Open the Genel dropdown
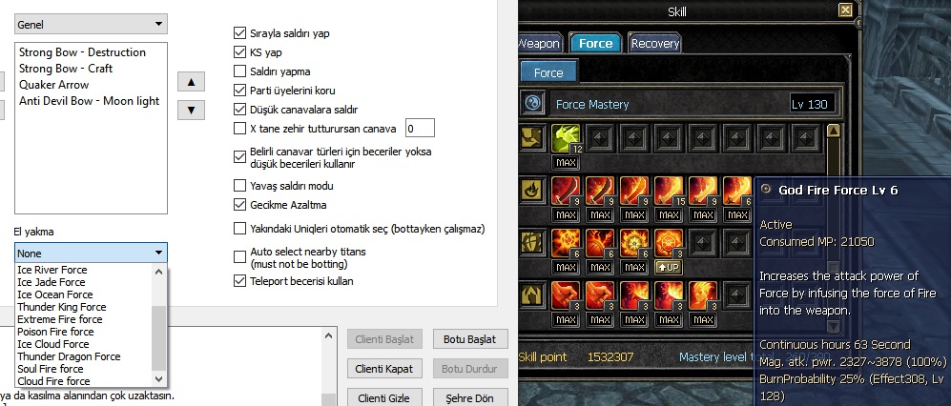Image resolution: width=951 pixels, height=406 pixels. pos(91,25)
